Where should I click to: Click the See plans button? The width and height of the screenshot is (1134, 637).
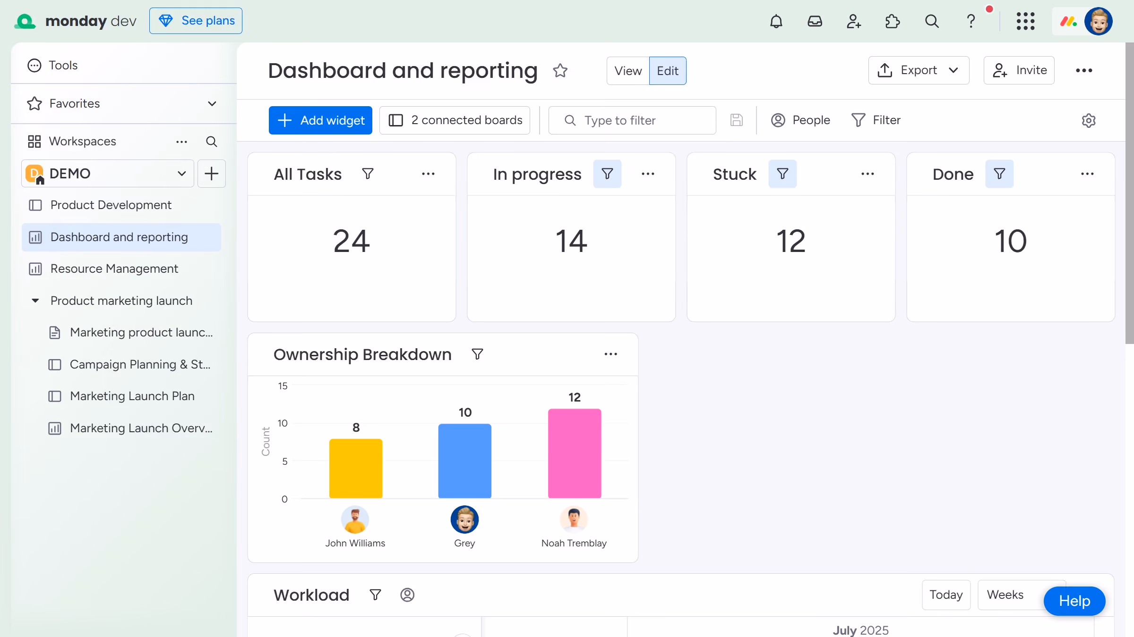click(x=196, y=21)
